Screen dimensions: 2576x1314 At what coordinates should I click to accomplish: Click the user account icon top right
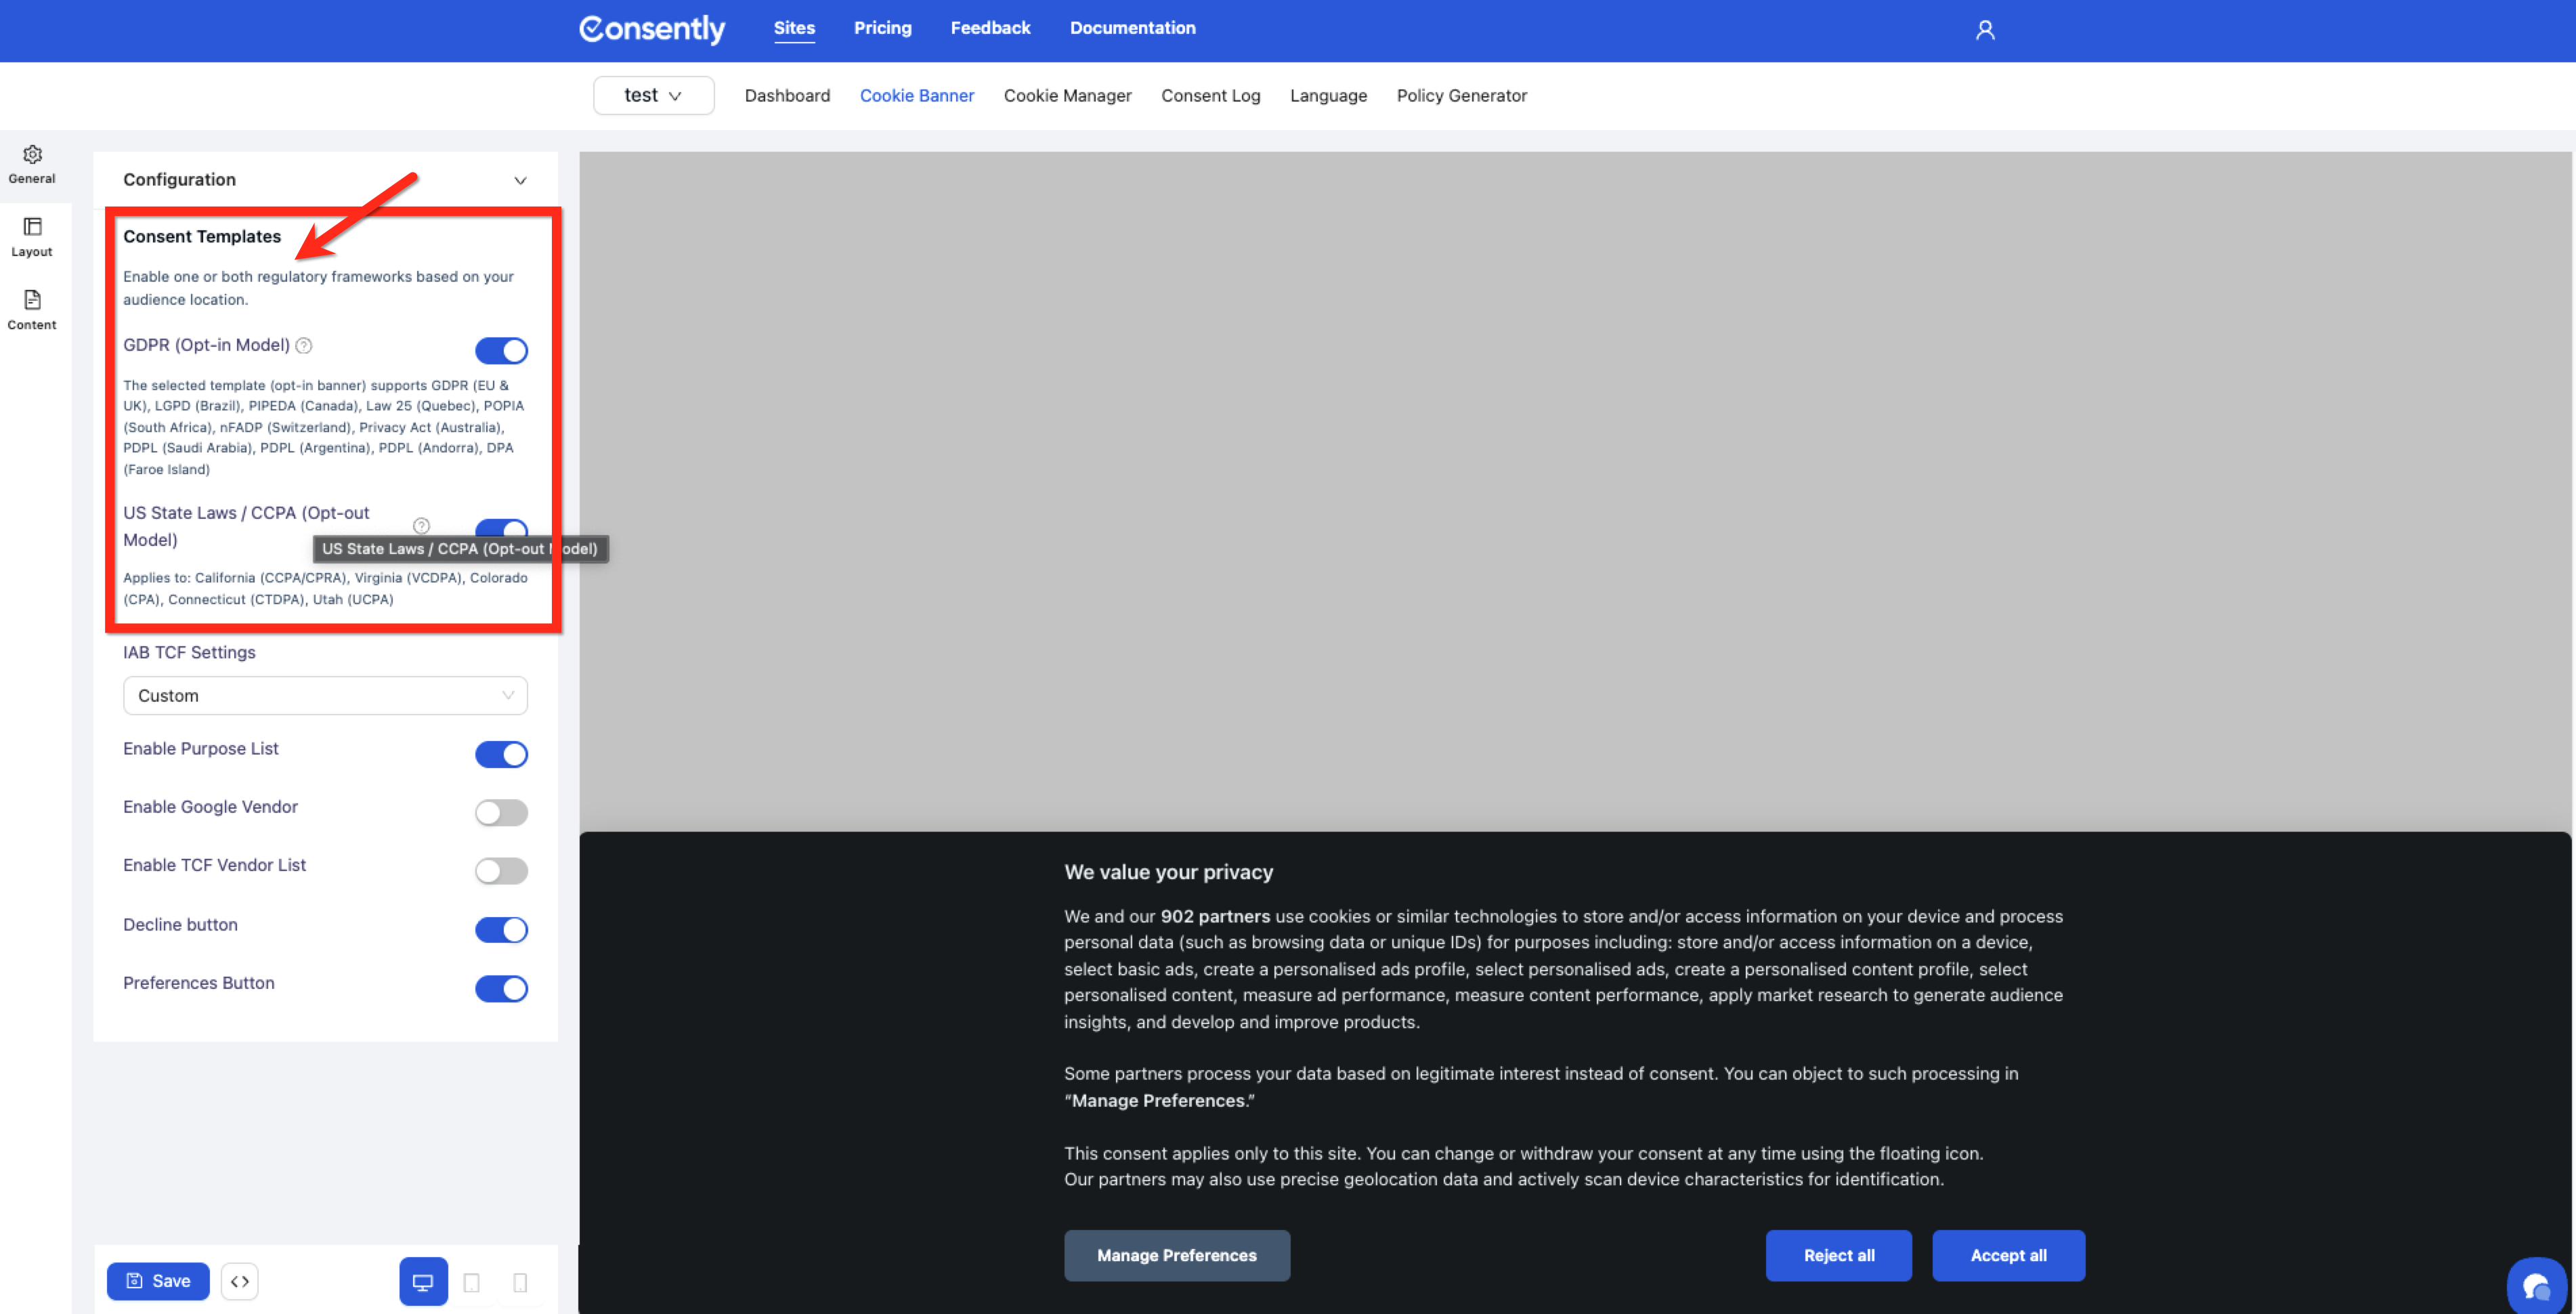coord(1985,30)
